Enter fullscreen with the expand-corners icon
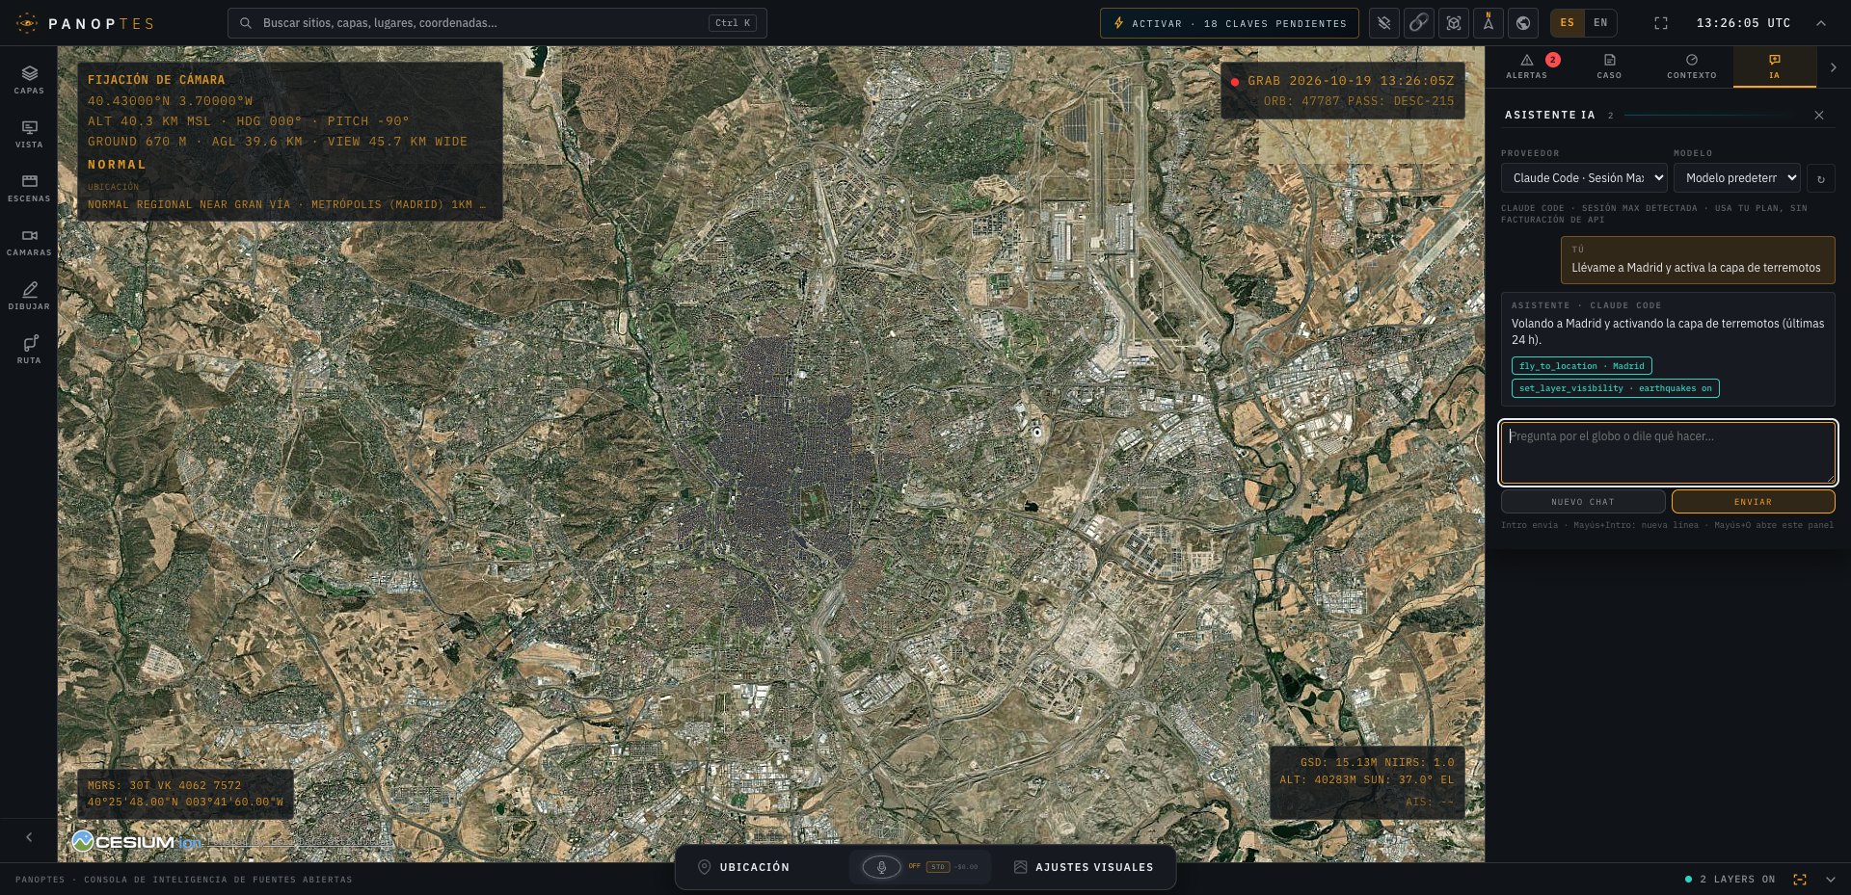The image size is (1851, 895). [x=1661, y=23]
